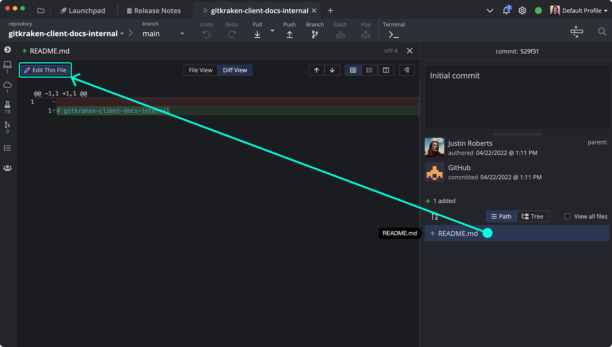Image resolution: width=612 pixels, height=347 pixels.
Task: Select hunk view mode
Action: click(x=353, y=70)
